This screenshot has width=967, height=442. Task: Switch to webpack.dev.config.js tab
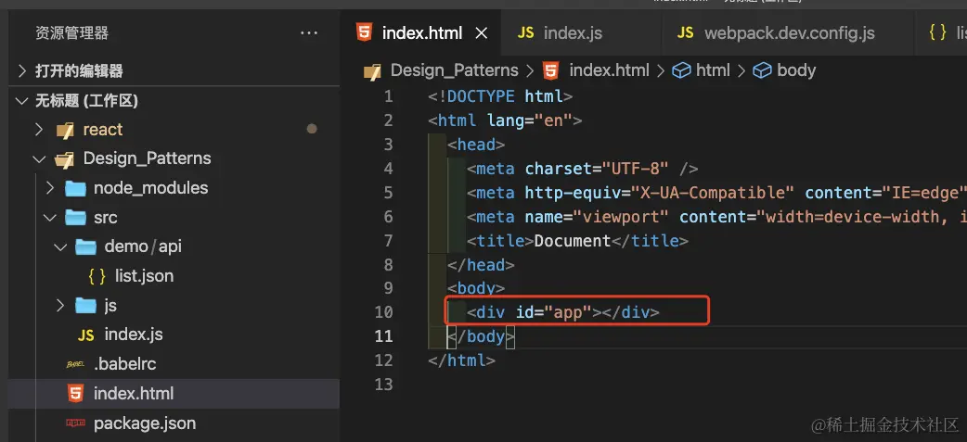coord(789,33)
